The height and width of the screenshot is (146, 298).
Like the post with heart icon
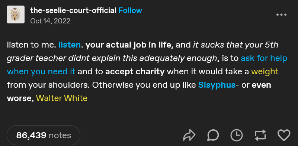coord(284,135)
